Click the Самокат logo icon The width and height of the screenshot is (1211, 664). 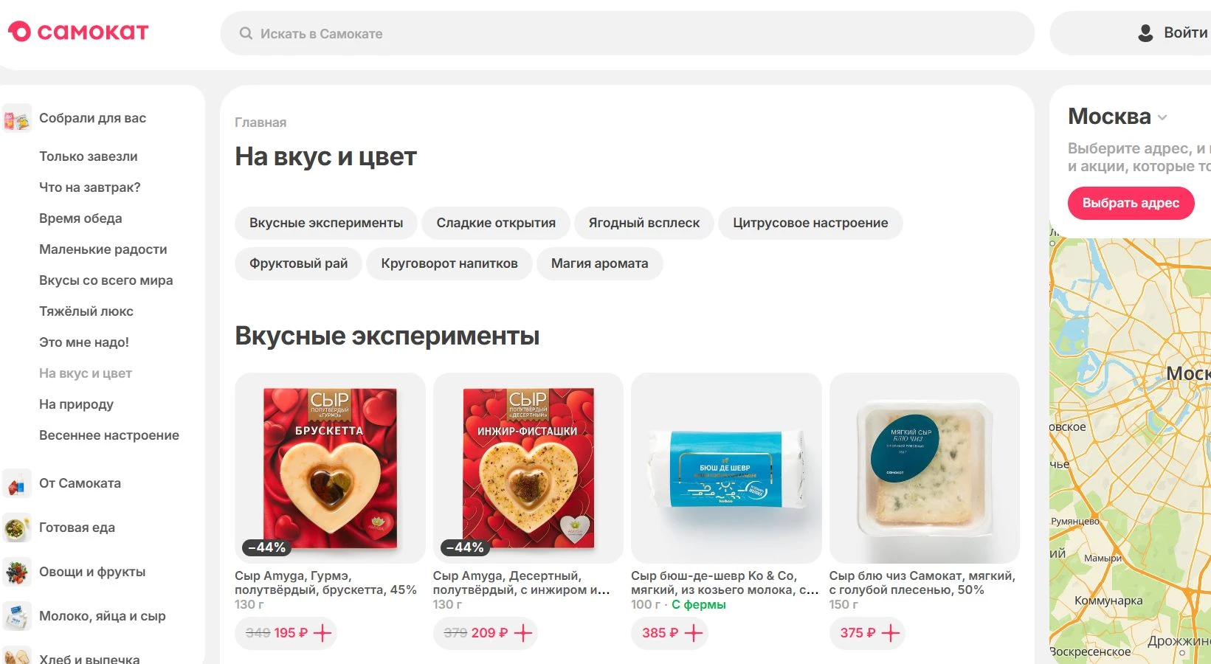pos(19,32)
